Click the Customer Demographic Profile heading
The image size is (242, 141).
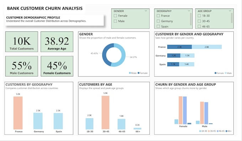[x=33, y=17]
